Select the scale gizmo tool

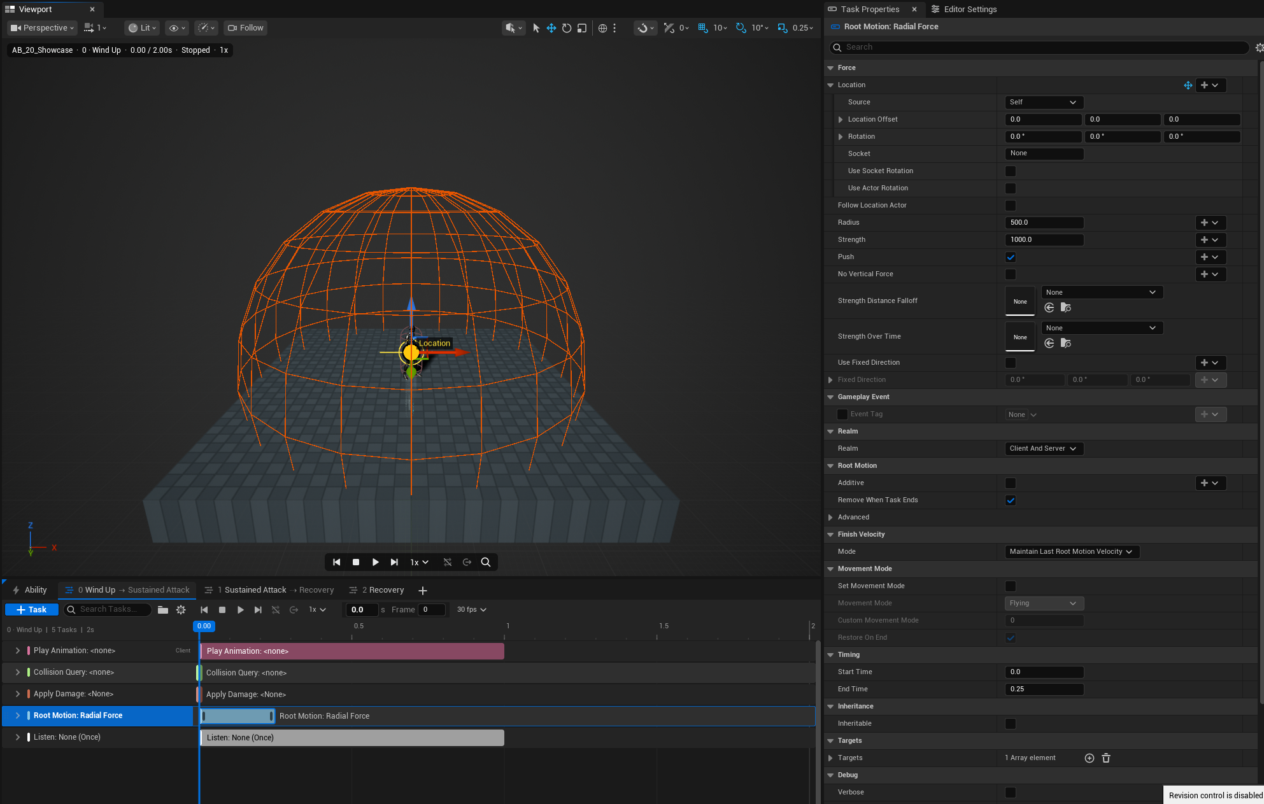click(x=582, y=28)
